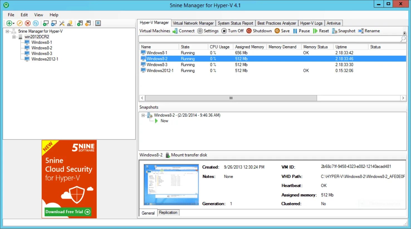The width and height of the screenshot is (411, 229).
Task: Open the dropdown arrow beside Add icon
Action: [13, 24]
